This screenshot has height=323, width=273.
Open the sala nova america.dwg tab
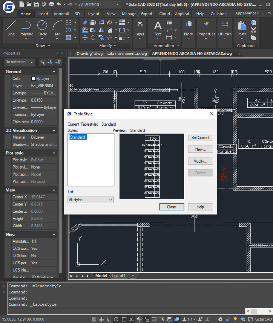127,54
